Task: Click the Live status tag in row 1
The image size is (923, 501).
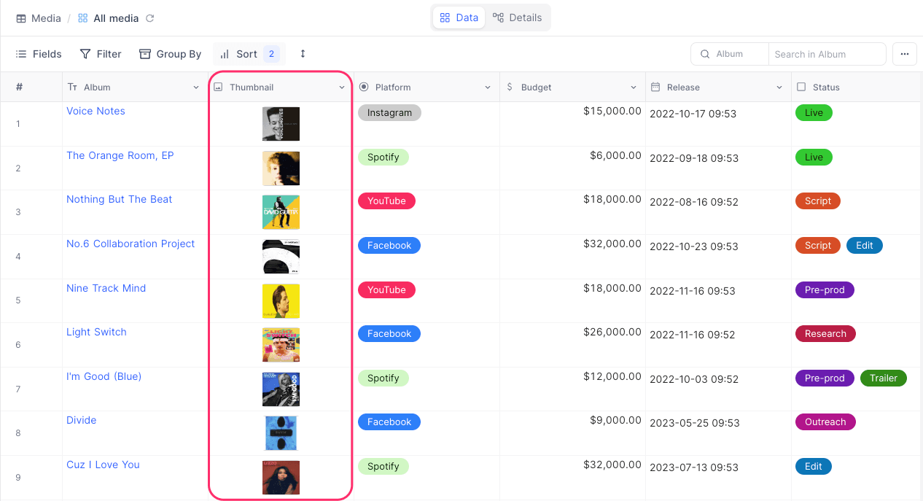Action: (x=814, y=113)
